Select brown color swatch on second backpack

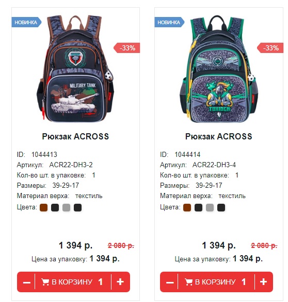187,208
